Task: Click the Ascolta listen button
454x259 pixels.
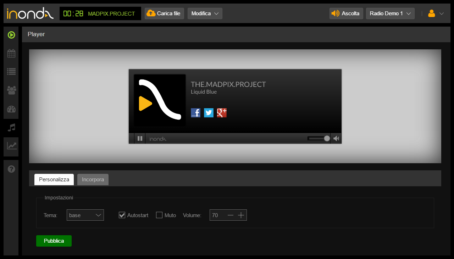Action: 346,13
